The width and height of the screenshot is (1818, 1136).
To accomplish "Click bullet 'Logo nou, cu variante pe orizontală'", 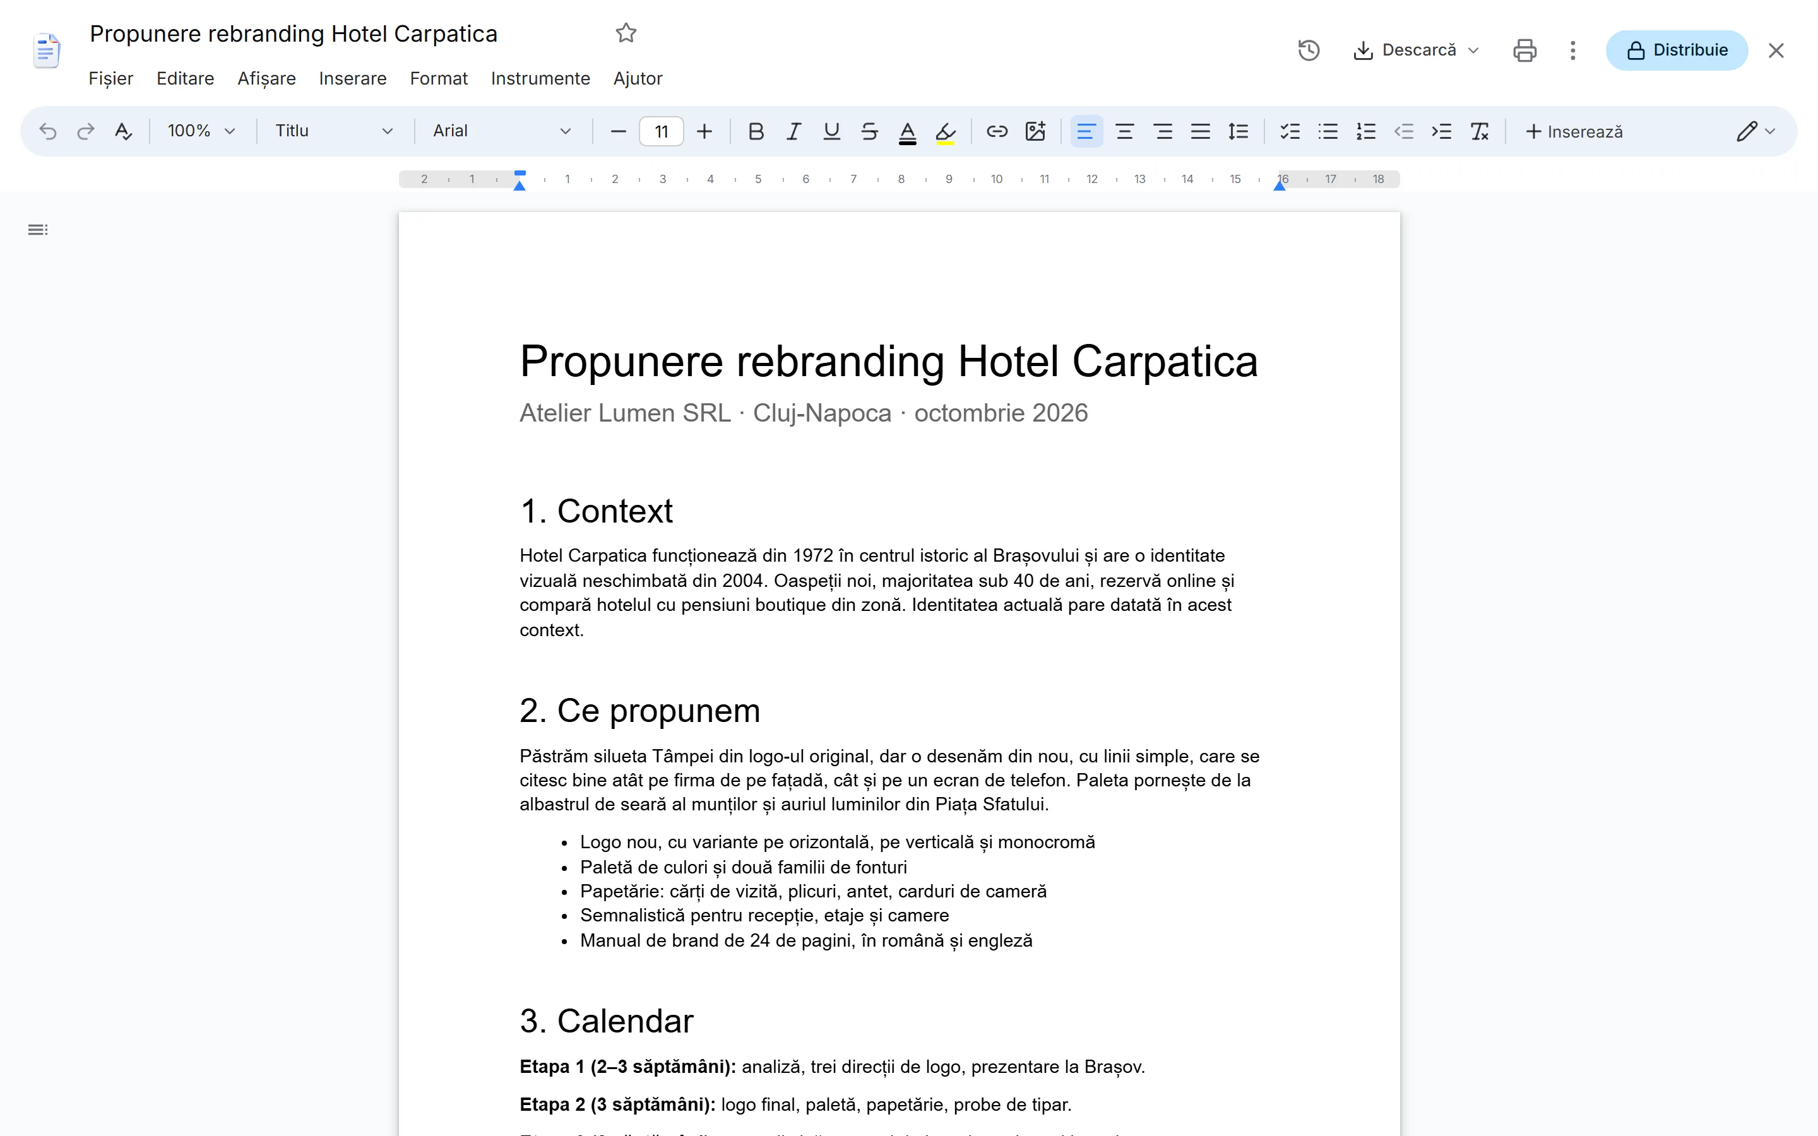I will [x=838, y=843].
